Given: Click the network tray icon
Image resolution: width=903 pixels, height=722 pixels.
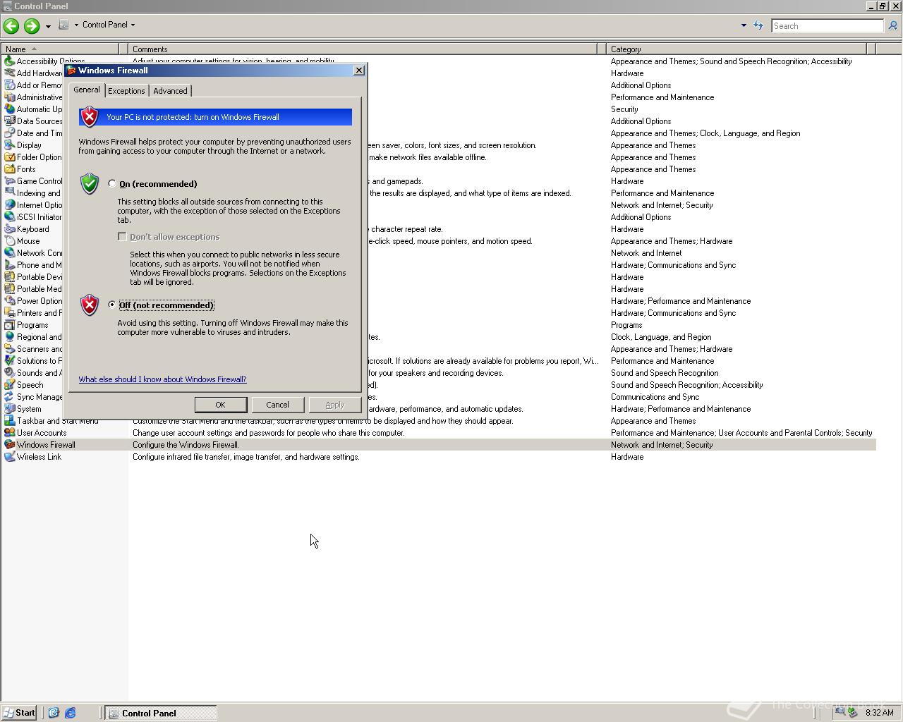Looking at the screenshot, I should tap(840, 712).
